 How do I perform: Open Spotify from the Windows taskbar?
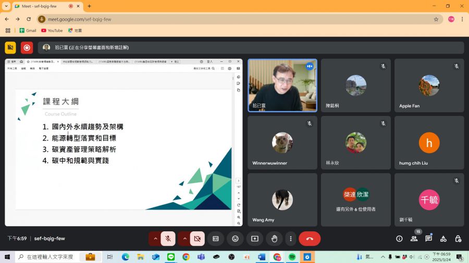tap(292, 257)
